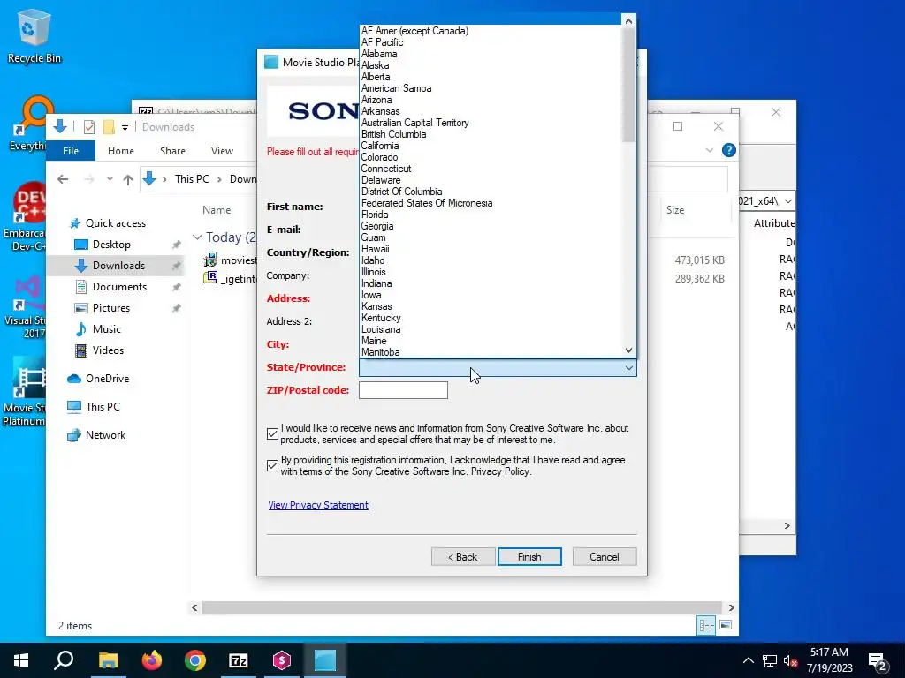Click the Back button in installer
The image size is (905, 678).
(463, 557)
